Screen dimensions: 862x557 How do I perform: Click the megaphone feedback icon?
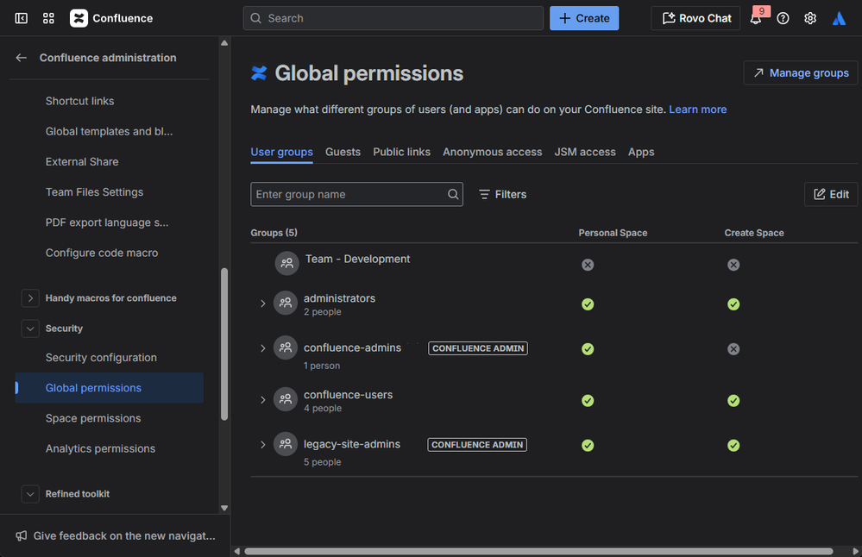[x=22, y=535]
